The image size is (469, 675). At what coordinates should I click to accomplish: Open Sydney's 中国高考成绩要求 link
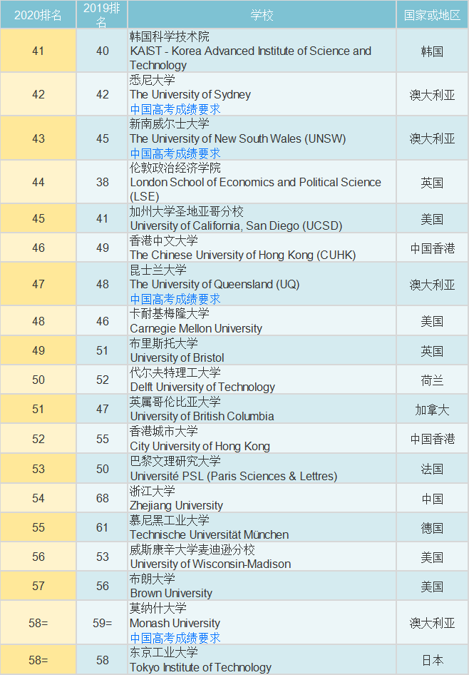coord(175,109)
